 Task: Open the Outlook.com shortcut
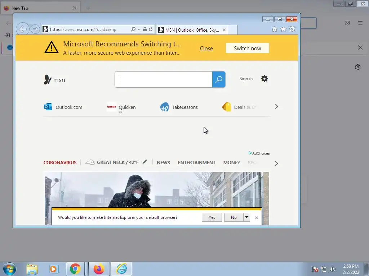click(x=63, y=107)
